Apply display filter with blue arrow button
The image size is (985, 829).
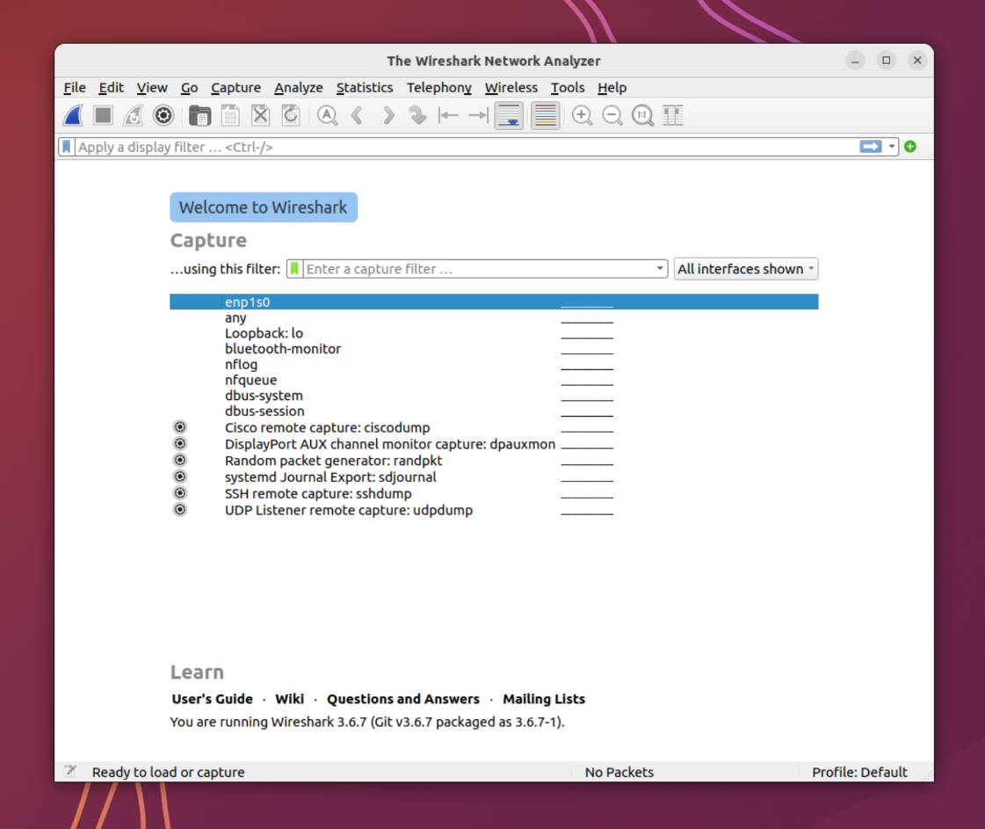point(871,147)
